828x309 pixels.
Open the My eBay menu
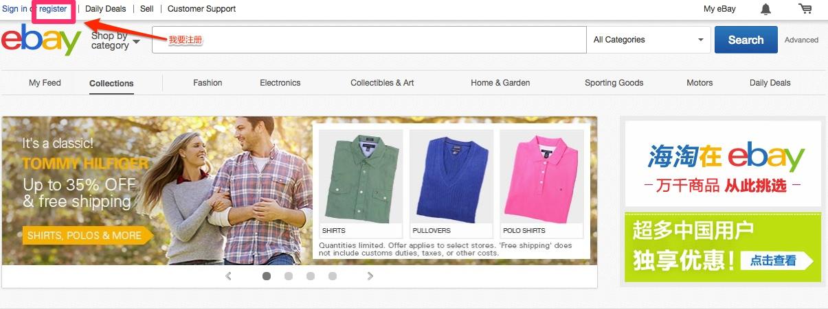tap(719, 9)
